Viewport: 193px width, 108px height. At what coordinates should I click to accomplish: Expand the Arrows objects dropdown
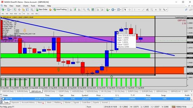[166, 10]
